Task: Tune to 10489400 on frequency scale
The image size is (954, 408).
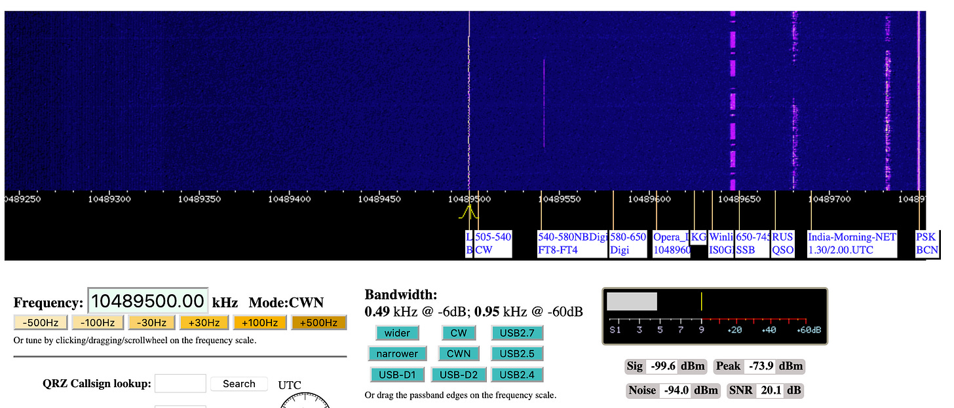Action: (289, 199)
